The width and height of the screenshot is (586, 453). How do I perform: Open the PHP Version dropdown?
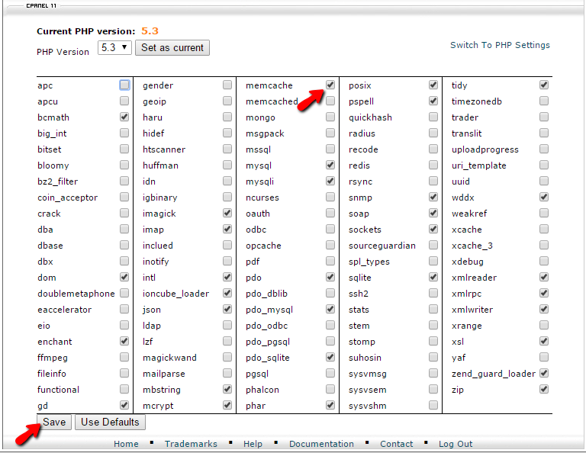tap(114, 48)
